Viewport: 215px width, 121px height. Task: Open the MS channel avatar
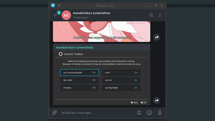coord(66,15)
